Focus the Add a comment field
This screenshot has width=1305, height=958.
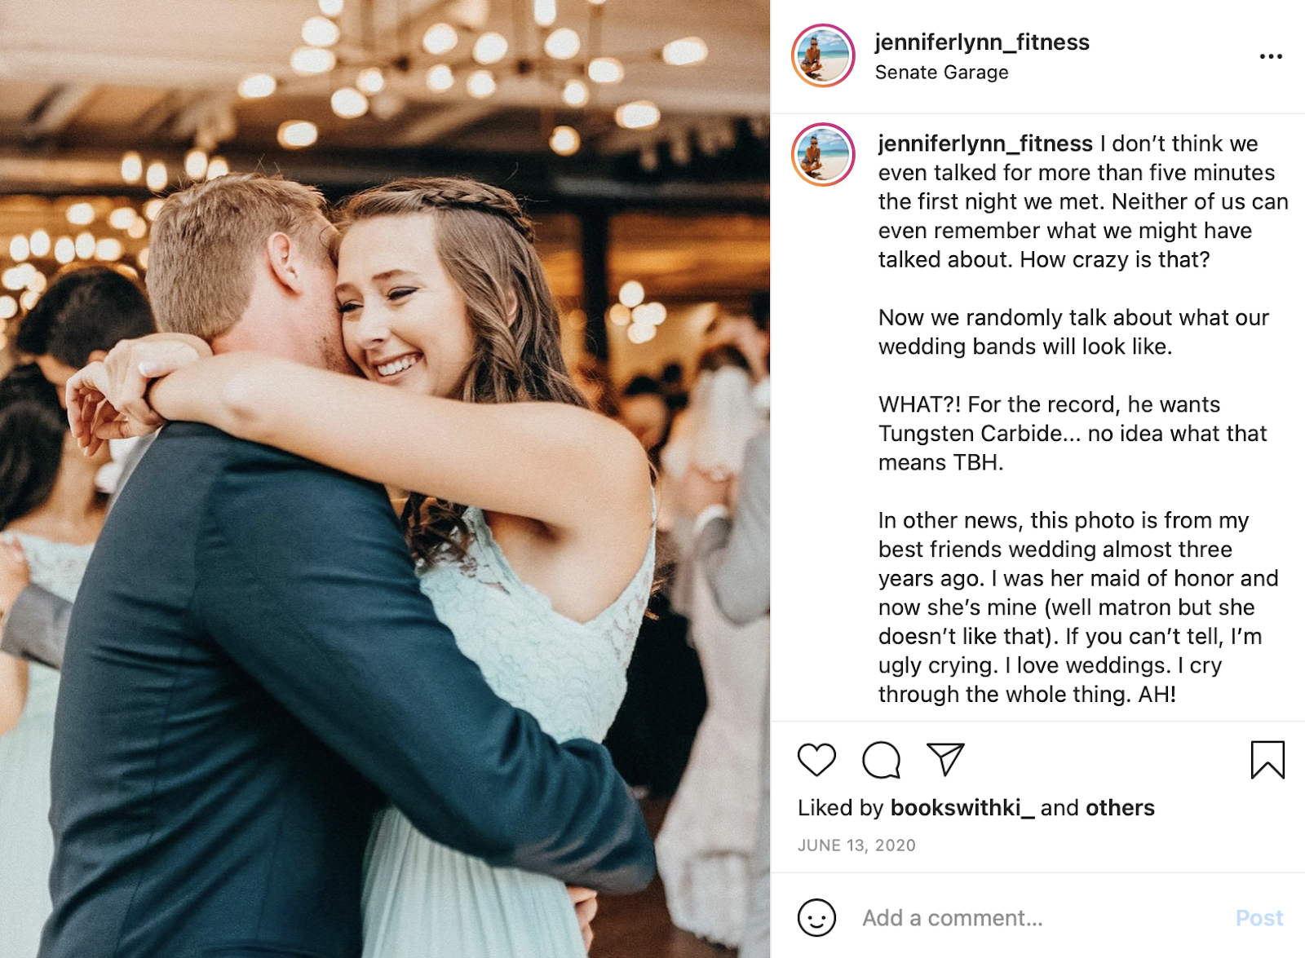(x=1044, y=918)
